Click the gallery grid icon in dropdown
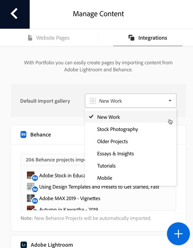The image size is (193, 248). coord(93,101)
